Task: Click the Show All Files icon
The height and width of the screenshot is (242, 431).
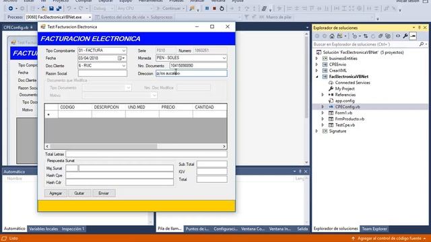Action: 388,36
